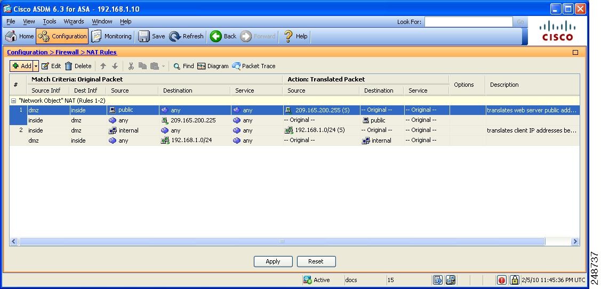
Task: Click the status bar certificate/document icon
Action: [x=438, y=280]
